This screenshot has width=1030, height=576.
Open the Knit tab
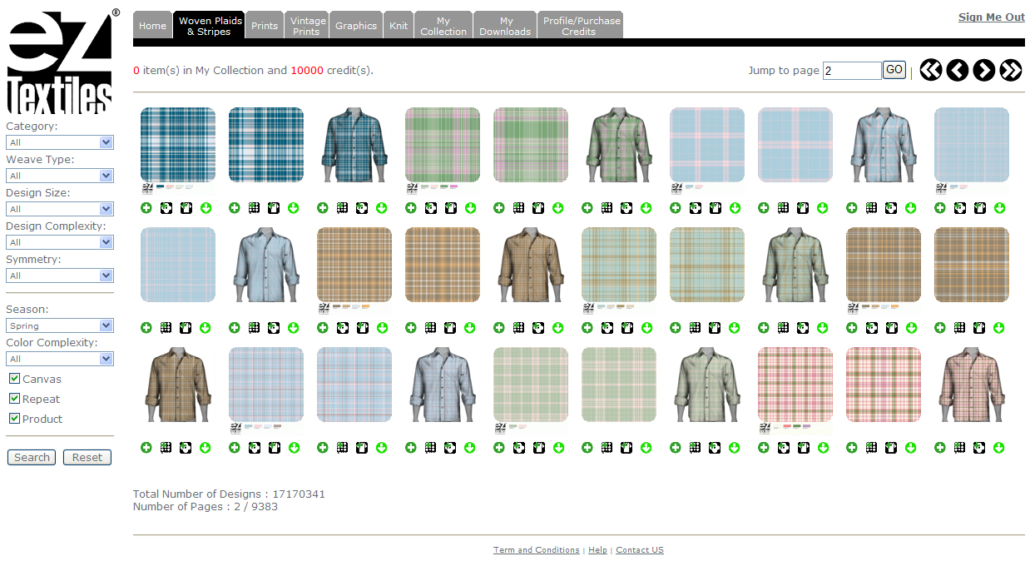(x=399, y=25)
